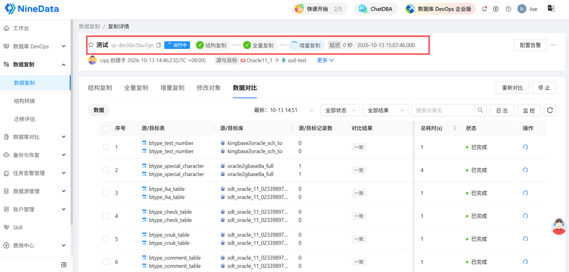This screenshot has height=272, width=569.
Task: Open the 最新: 10-13 14:51 dropdown
Action: click(x=284, y=110)
